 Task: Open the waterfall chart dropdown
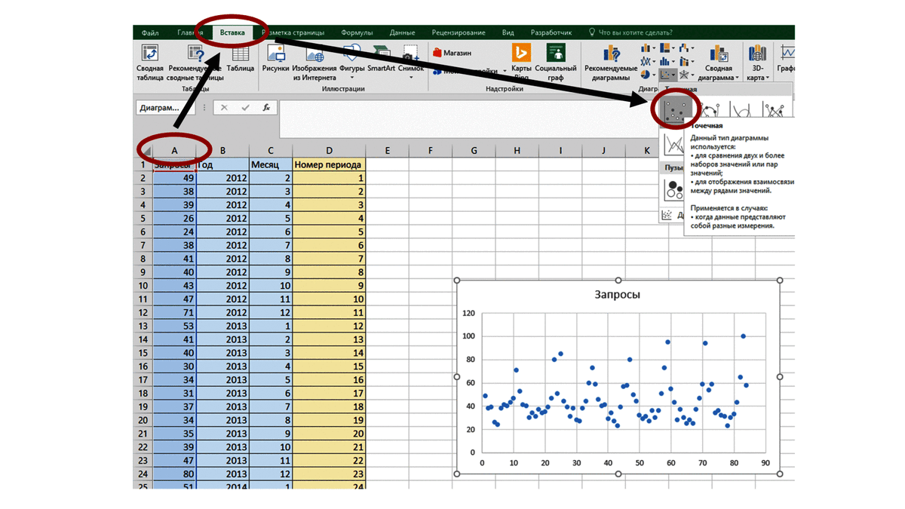coord(686,48)
